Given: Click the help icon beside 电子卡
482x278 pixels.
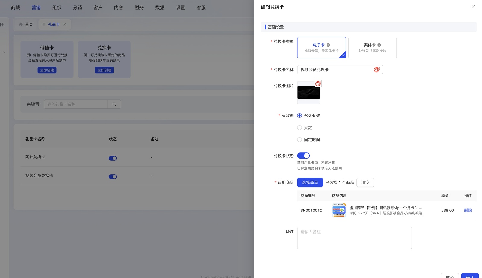Looking at the screenshot, I should pyautogui.click(x=328, y=45).
